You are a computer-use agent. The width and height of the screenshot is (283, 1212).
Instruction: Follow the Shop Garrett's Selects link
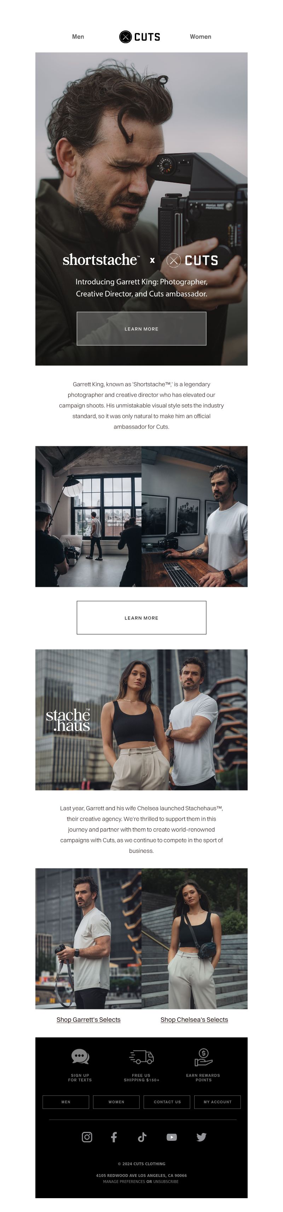(x=88, y=1019)
